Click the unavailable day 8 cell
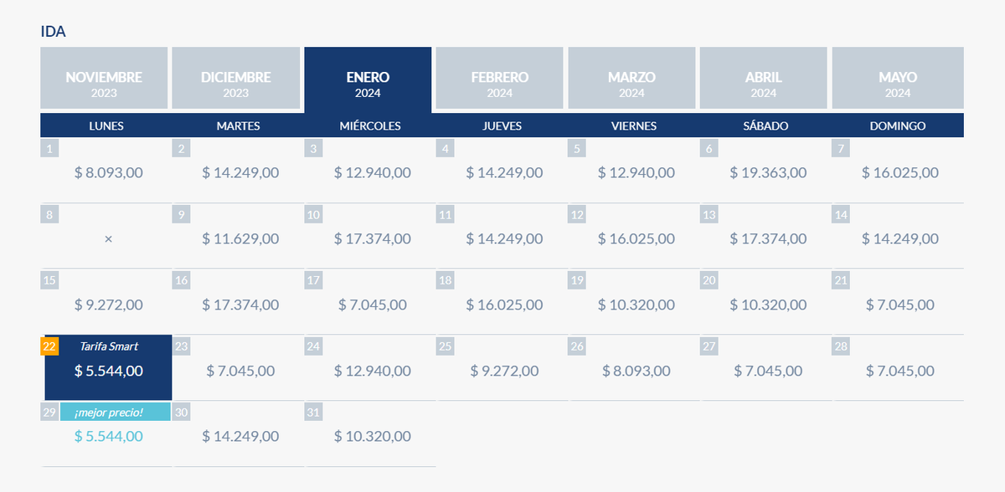1005x492 pixels. [108, 238]
